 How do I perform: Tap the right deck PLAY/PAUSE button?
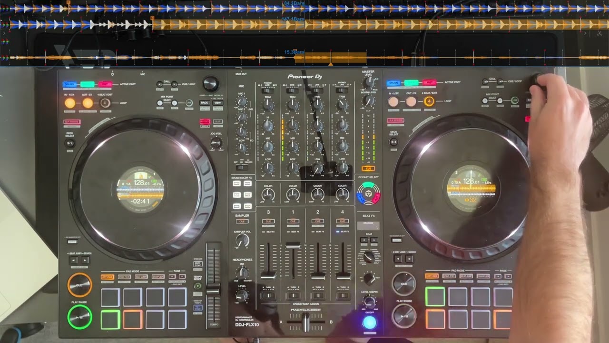(404, 316)
